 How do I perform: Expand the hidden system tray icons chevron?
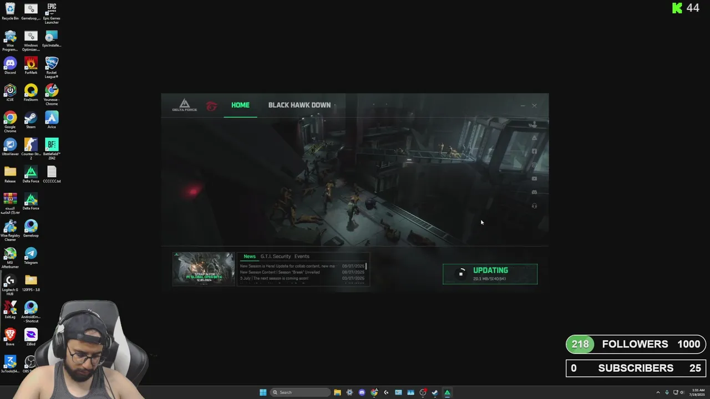[x=658, y=392]
